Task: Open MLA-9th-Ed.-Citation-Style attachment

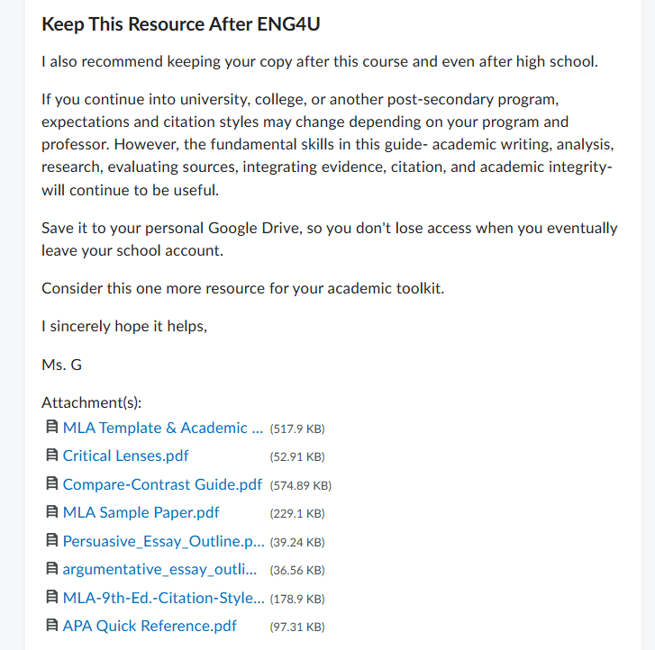Action: [163, 598]
